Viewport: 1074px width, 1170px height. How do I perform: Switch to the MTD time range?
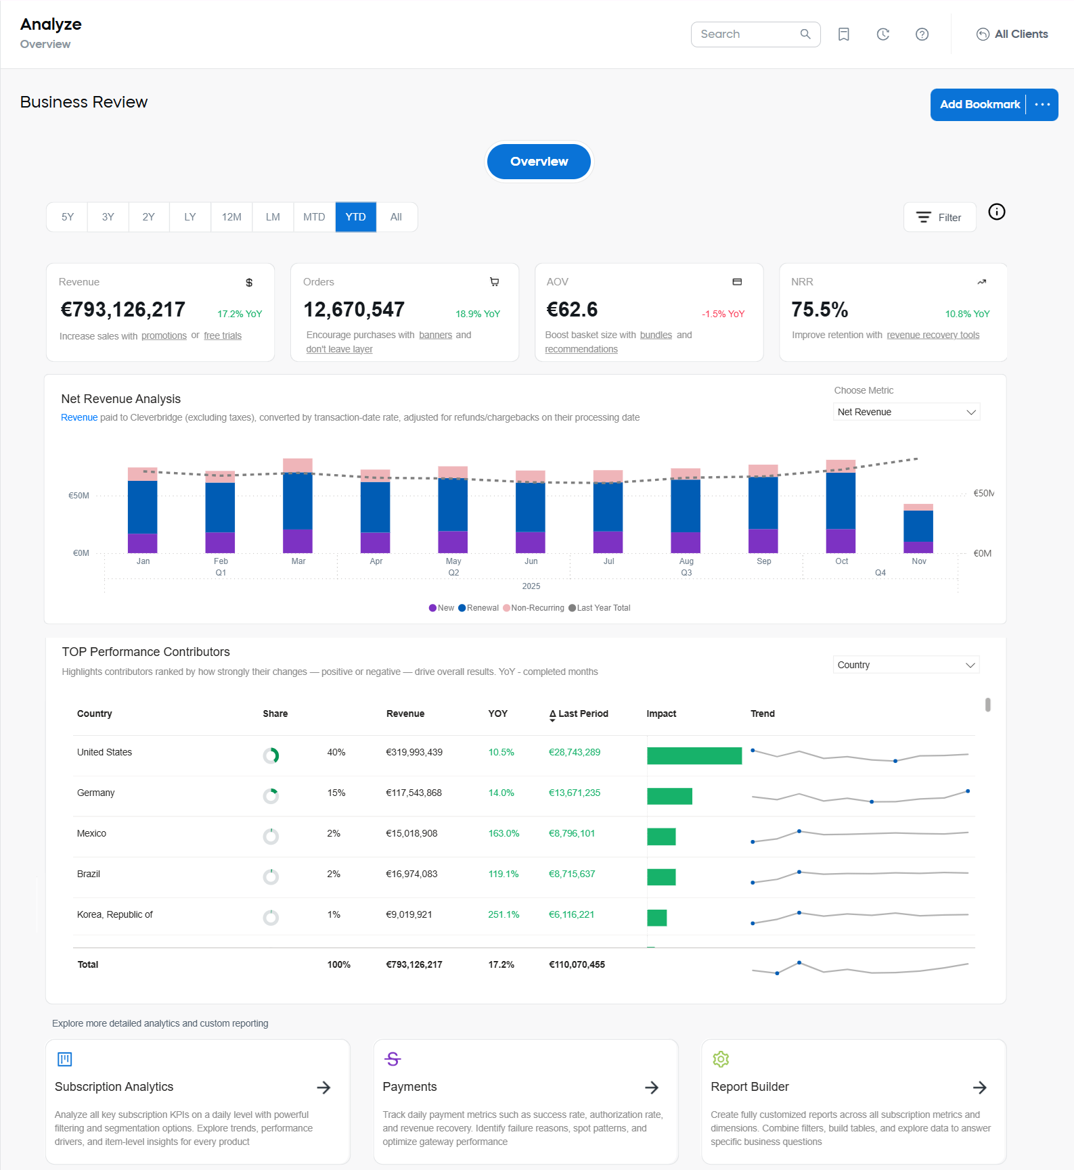[x=314, y=217]
